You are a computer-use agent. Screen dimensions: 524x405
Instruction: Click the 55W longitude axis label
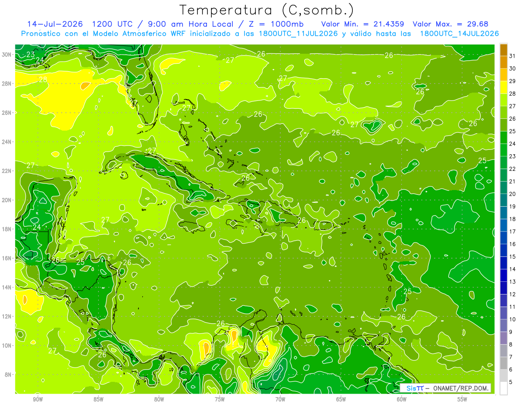[x=462, y=399]
